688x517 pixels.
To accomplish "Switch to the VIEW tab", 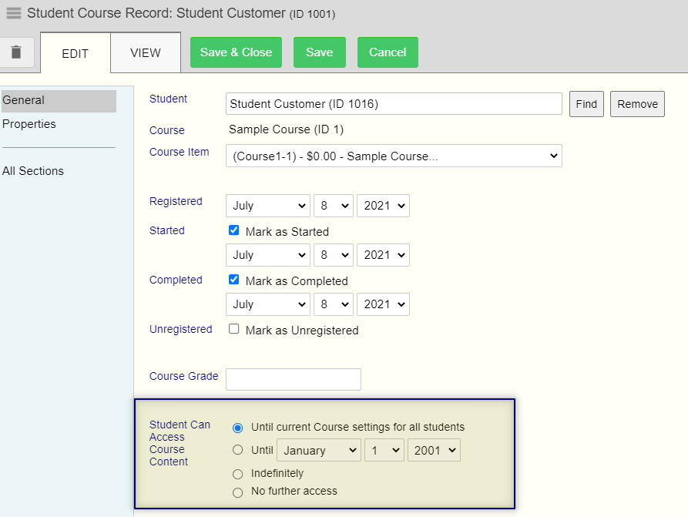I will 146,53.
